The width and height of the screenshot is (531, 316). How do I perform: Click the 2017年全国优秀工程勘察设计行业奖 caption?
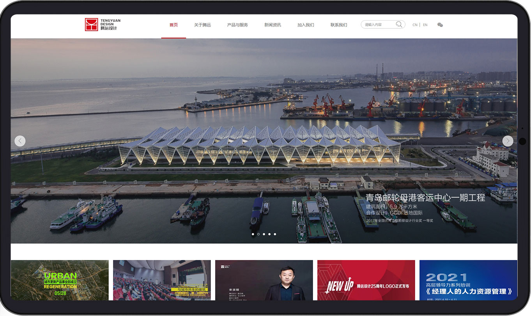pyautogui.click(x=400, y=220)
